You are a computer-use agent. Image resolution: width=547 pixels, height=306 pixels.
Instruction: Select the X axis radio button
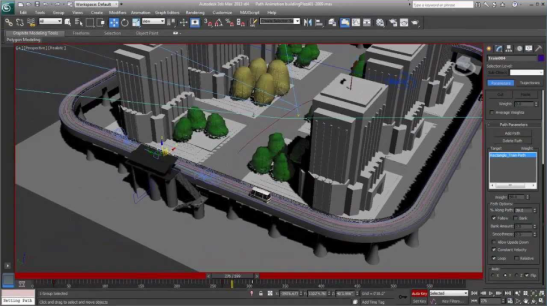(x=492, y=275)
